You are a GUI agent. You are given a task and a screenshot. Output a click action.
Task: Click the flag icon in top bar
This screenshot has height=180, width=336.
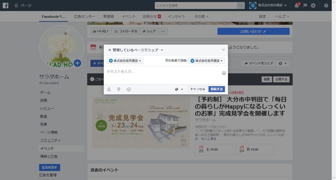pyautogui.click(x=305, y=5)
